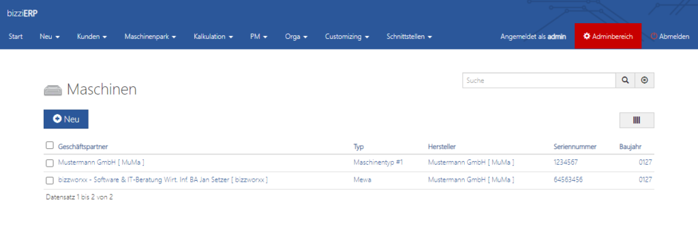Click the bizziERP logo
The image size is (698, 251).
[x=22, y=14]
